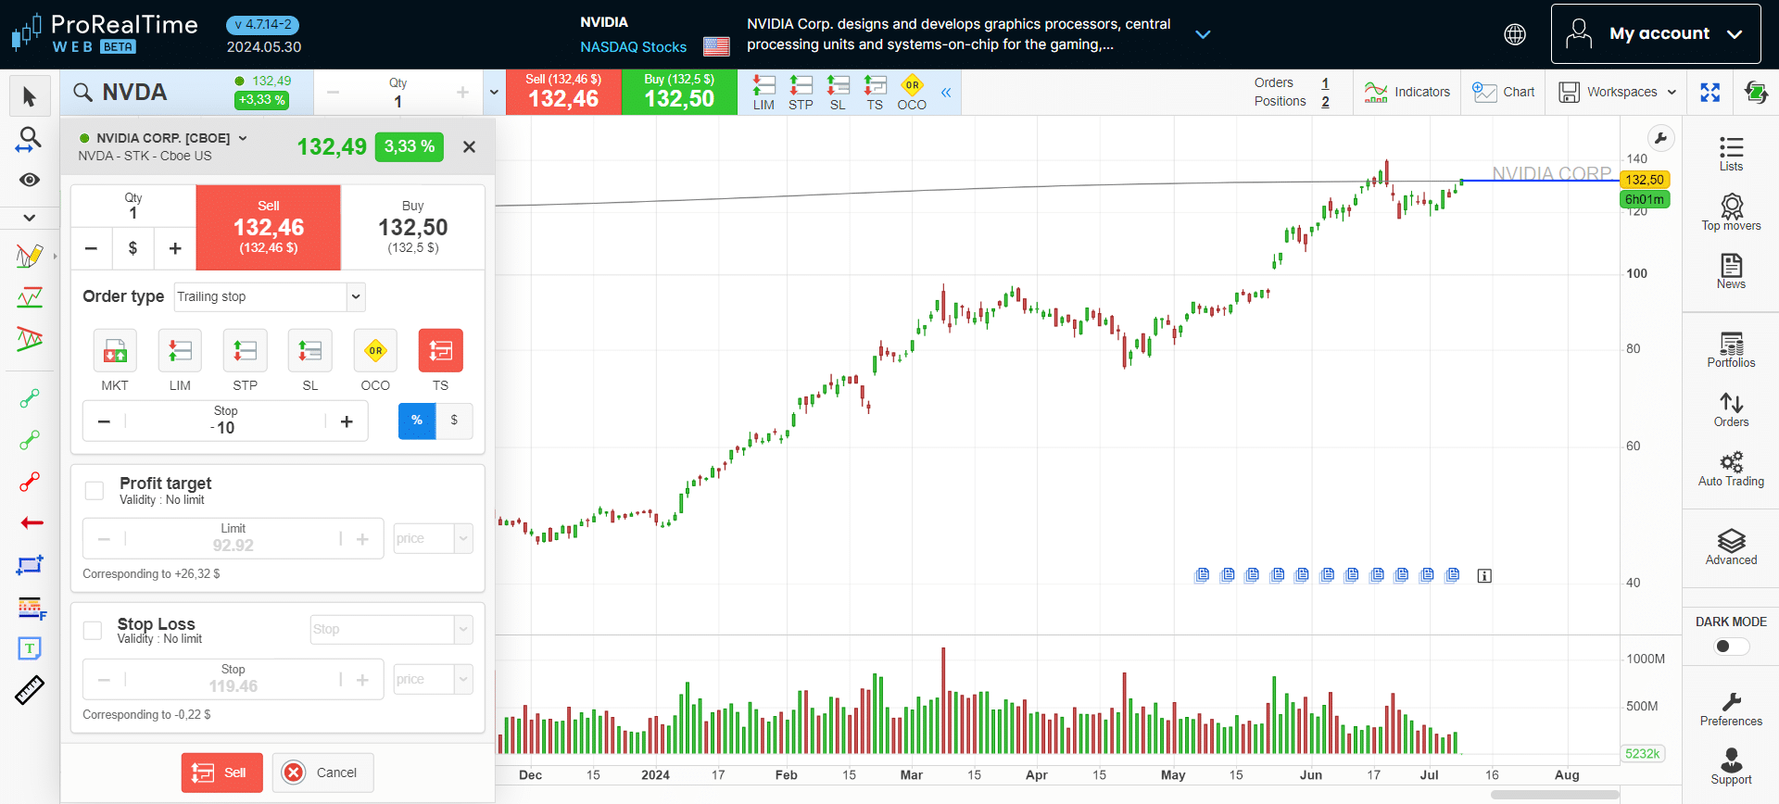The width and height of the screenshot is (1779, 804).
Task: Select the ruler measuring tool
Action: tap(30, 690)
